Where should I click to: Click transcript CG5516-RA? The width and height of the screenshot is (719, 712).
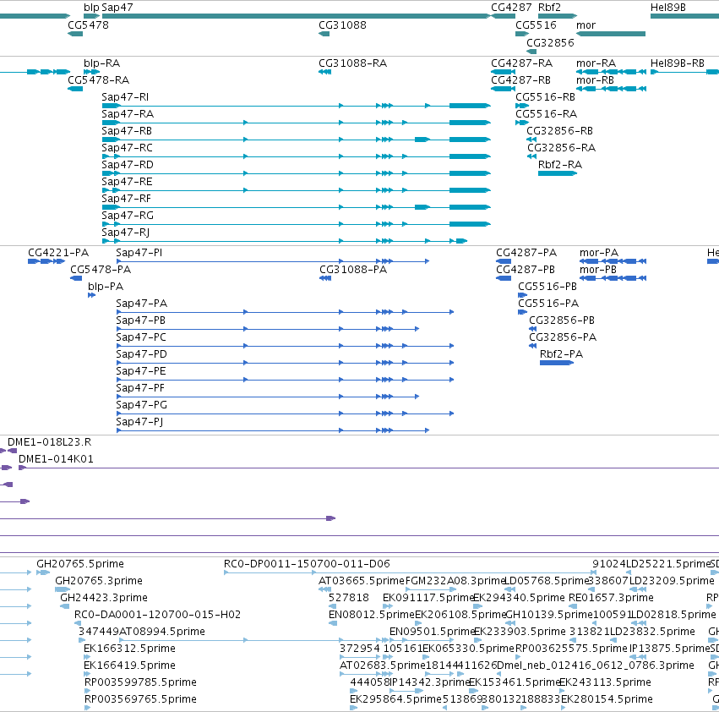pyautogui.click(x=522, y=123)
